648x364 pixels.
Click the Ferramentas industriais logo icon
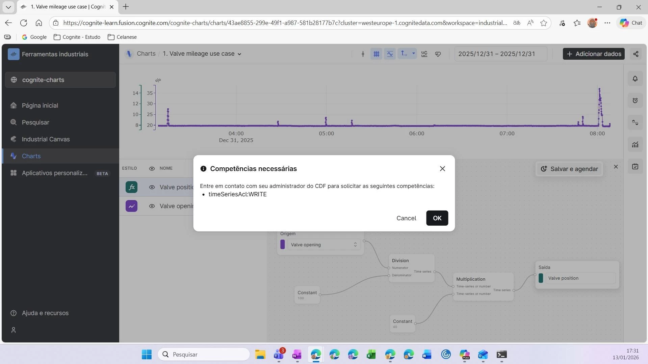pos(14,54)
